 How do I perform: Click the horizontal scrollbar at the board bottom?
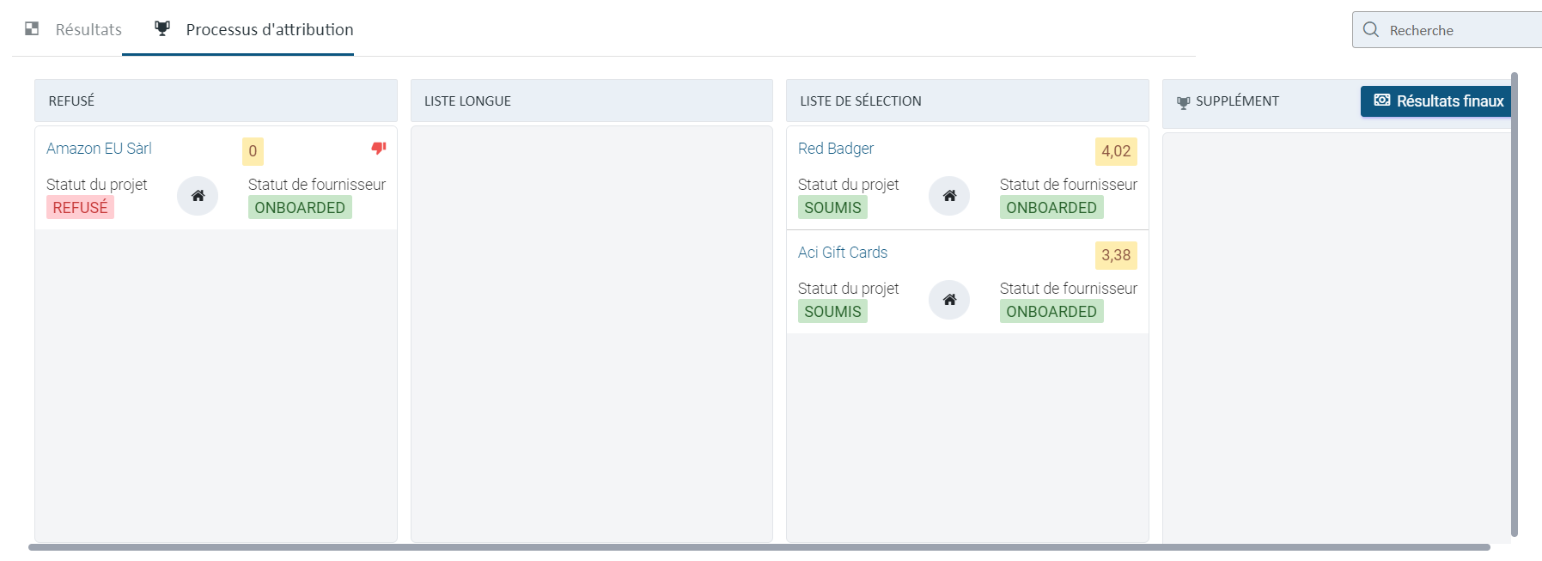759,547
